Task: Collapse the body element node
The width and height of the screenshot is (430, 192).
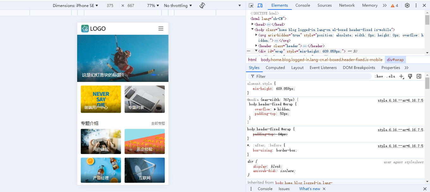Action: tap(252, 30)
